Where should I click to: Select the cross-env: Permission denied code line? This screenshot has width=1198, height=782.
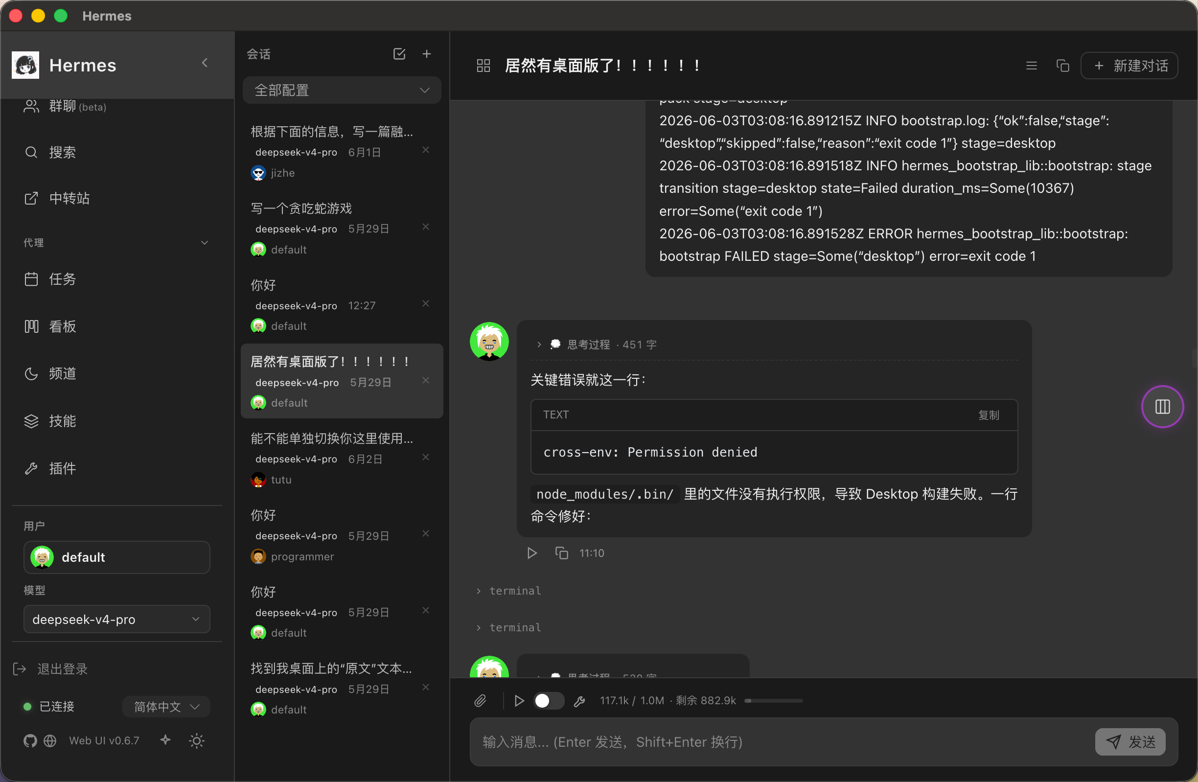click(x=650, y=452)
